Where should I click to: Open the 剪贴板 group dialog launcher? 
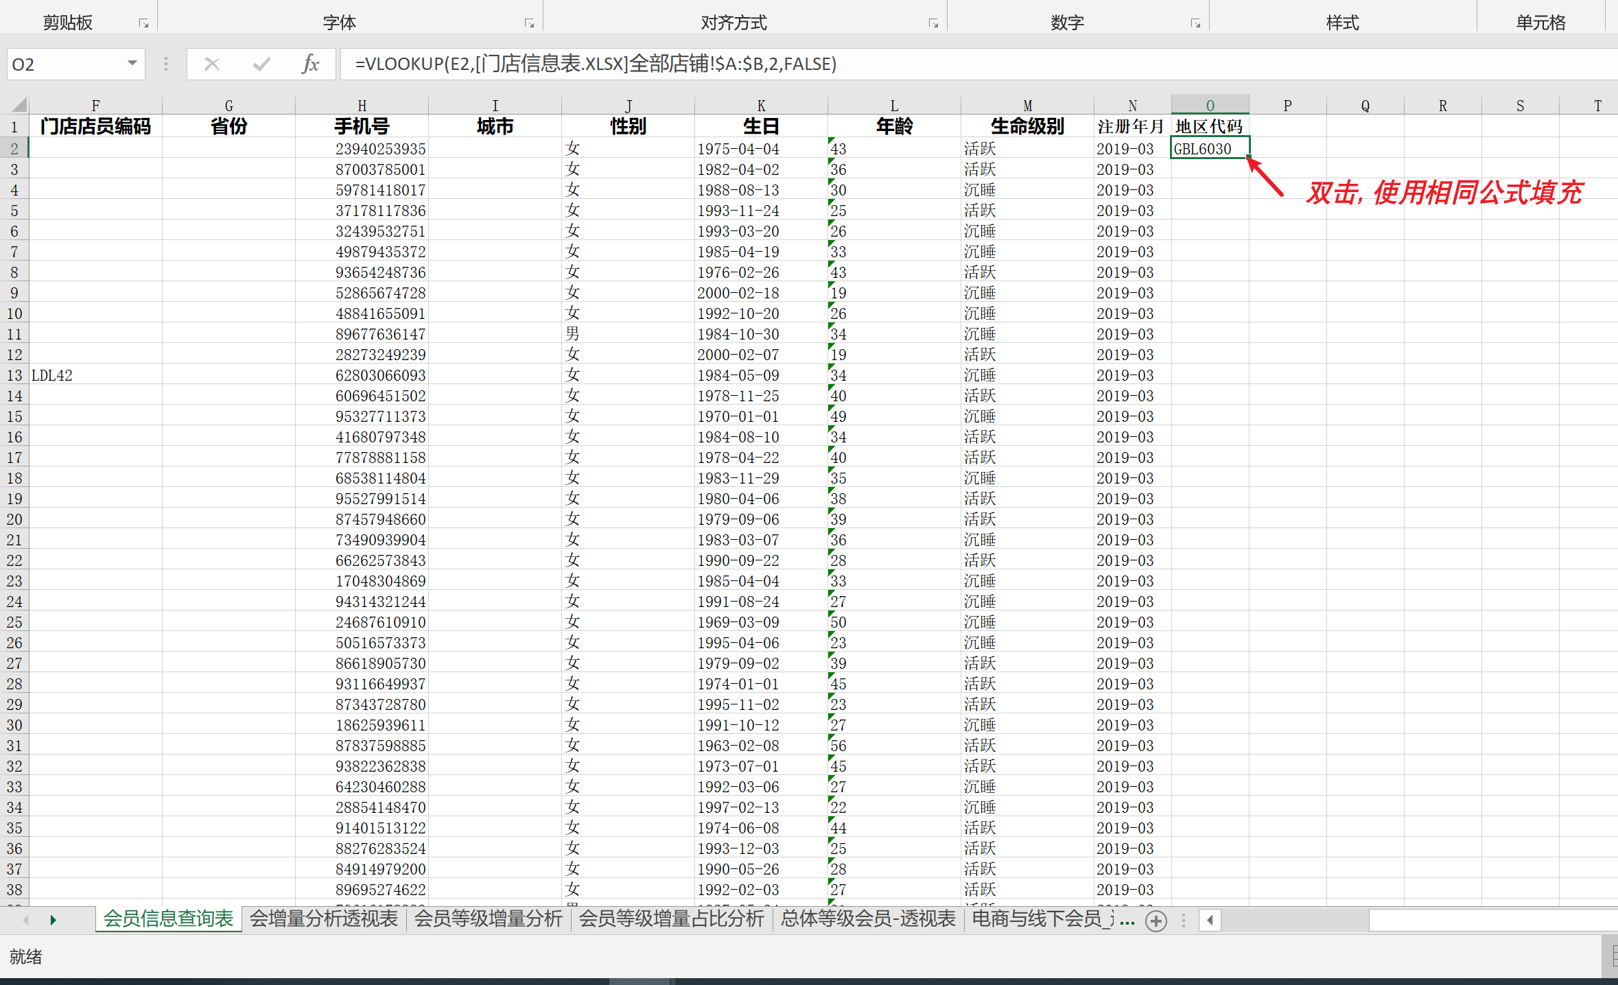(x=143, y=23)
